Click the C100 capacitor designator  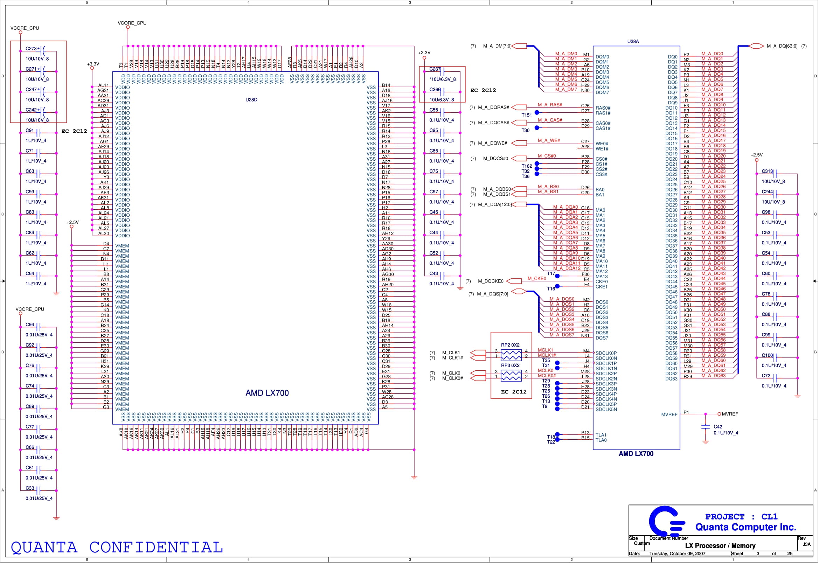767,355
